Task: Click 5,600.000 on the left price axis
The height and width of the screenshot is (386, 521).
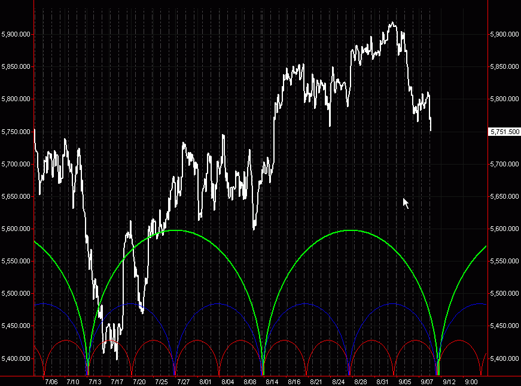Action: [16, 229]
